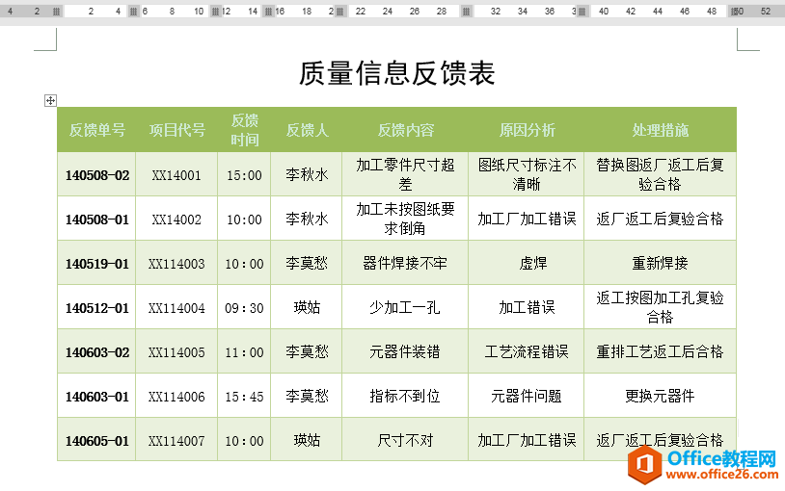Click the cell 返工按图加工孔复验合格

click(x=660, y=307)
